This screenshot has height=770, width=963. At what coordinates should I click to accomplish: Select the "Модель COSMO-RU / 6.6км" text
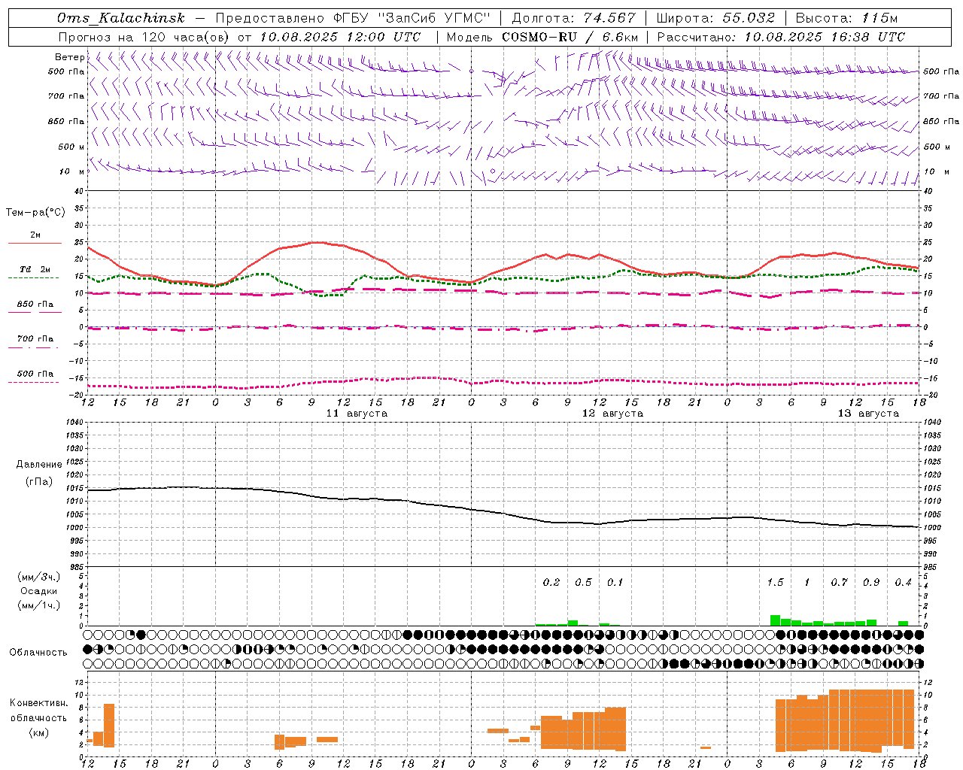pos(542,37)
